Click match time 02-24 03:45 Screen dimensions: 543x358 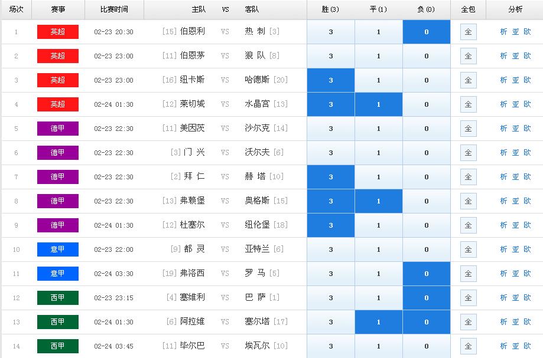[x=113, y=346]
